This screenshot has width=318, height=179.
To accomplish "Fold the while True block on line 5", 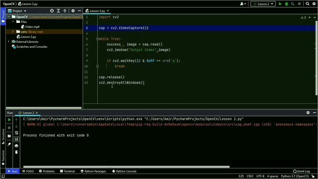I will coord(97,39).
